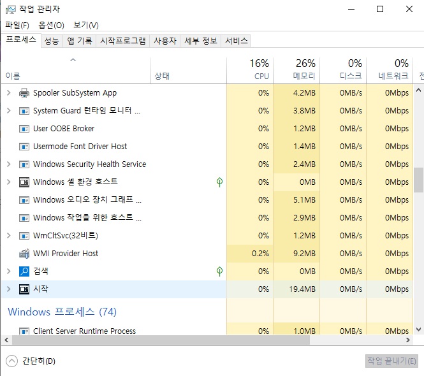This screenshot has height=376, width=424.
Task: Click the 작업 끝내기(E) button
Action: tap(391, 361)
